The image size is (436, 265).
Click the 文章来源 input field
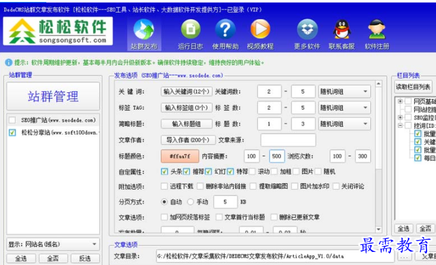click(288, 140)
